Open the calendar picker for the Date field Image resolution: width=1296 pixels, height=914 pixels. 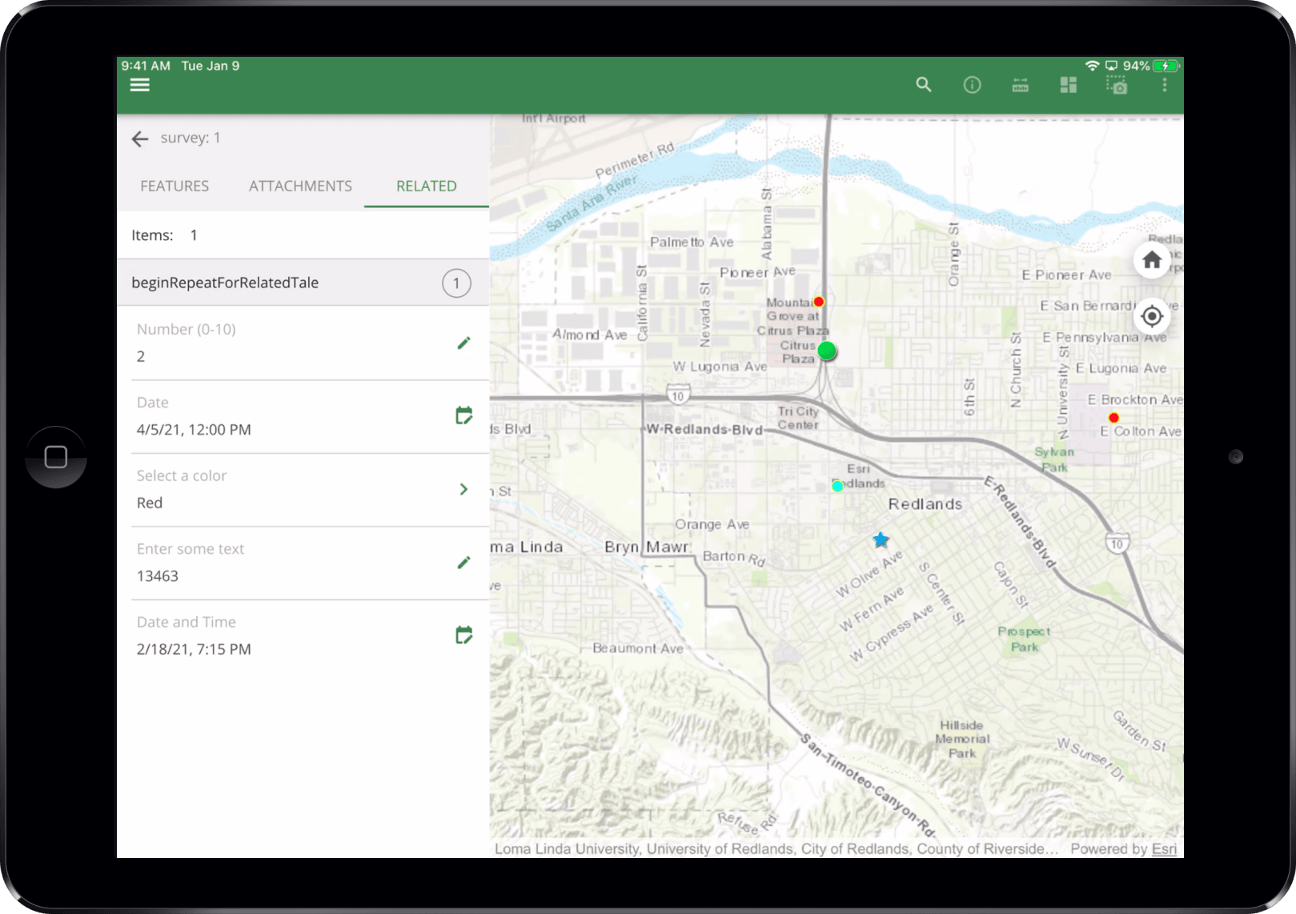coord(464,415)
